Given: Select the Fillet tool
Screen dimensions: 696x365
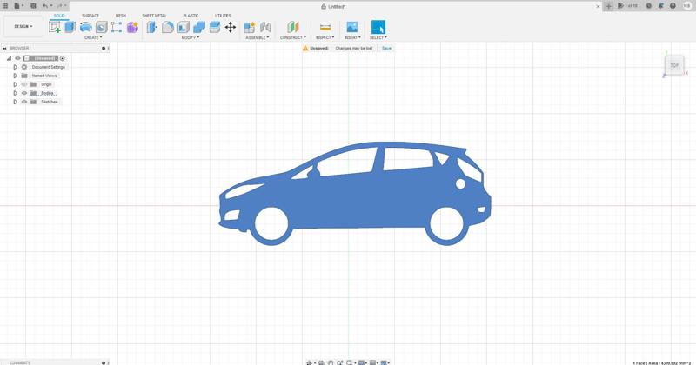Looking at the screenshot, I should 167,27.
